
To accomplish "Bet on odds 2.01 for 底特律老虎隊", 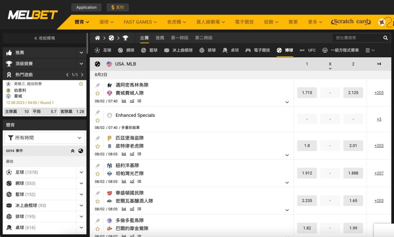I will (353, 145).
